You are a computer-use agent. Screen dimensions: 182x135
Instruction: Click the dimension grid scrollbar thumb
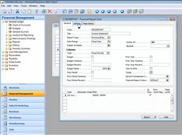point(172,100)
